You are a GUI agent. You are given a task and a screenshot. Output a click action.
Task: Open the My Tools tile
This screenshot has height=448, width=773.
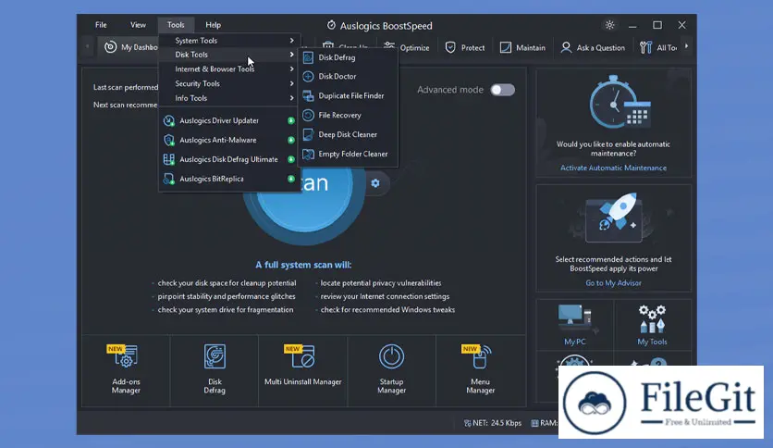(x=652, y=325)
